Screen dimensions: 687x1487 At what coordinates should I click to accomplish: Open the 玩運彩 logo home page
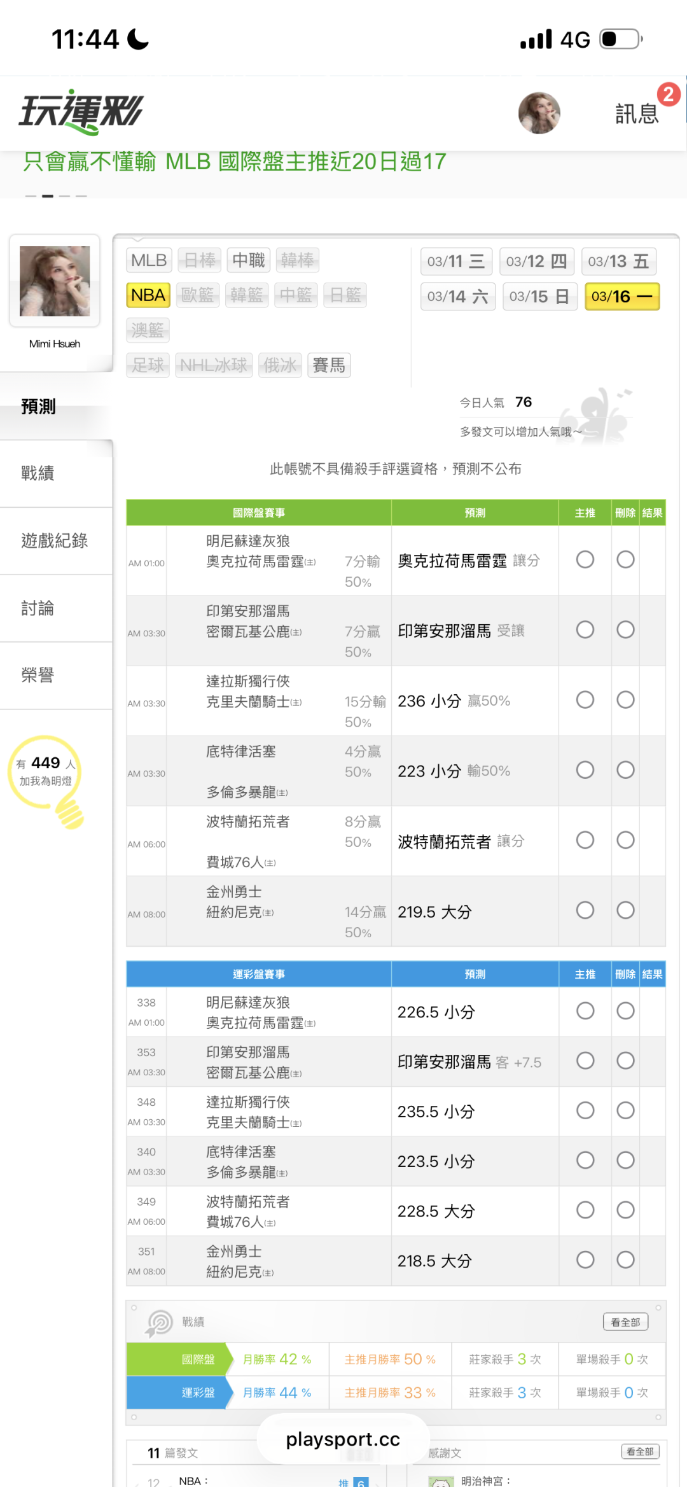pyautogui.click(x=81, y=112)
